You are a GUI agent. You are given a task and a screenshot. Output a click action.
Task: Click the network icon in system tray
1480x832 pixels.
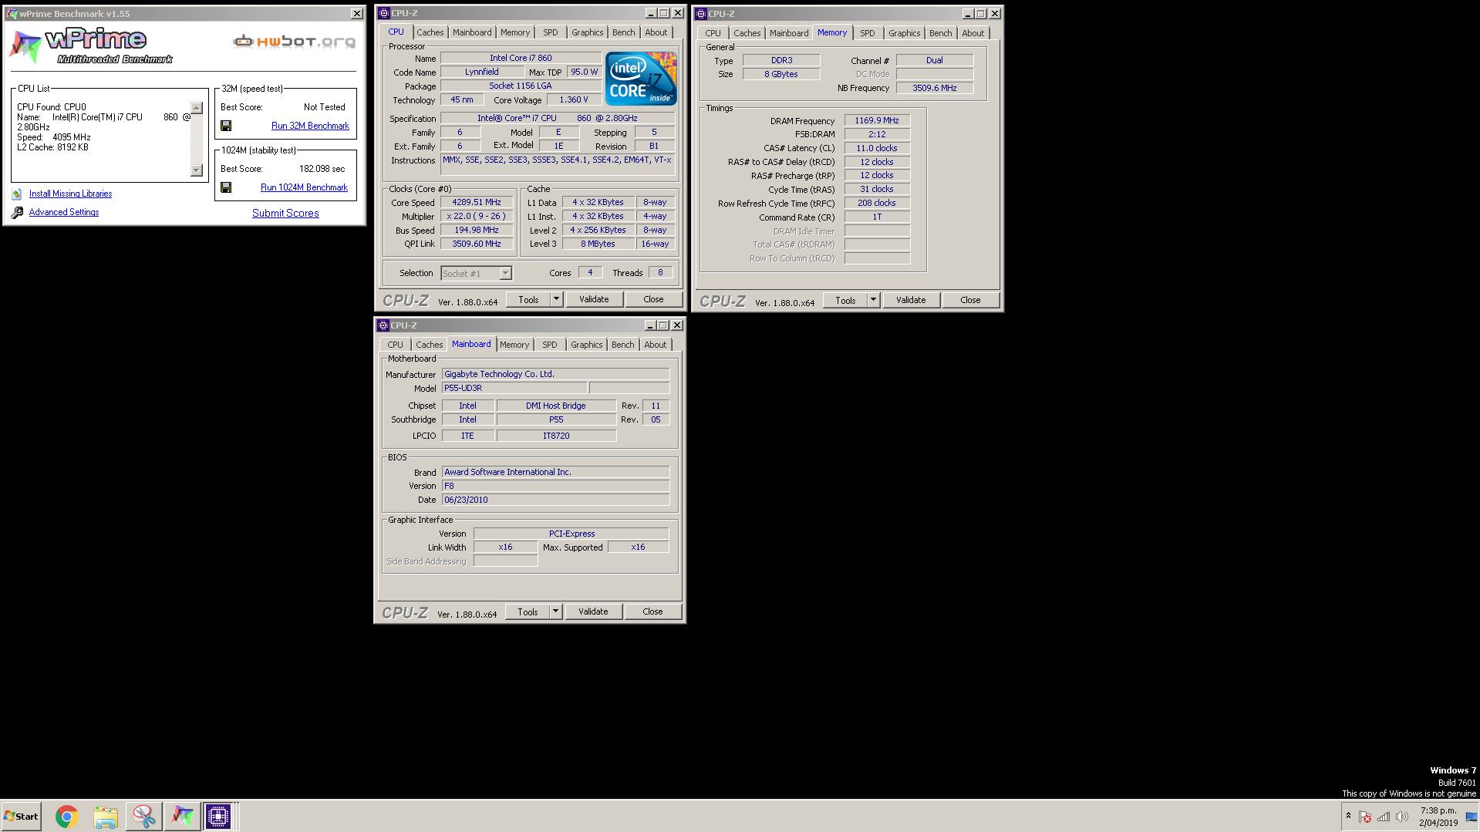[x=1384, y=817]
